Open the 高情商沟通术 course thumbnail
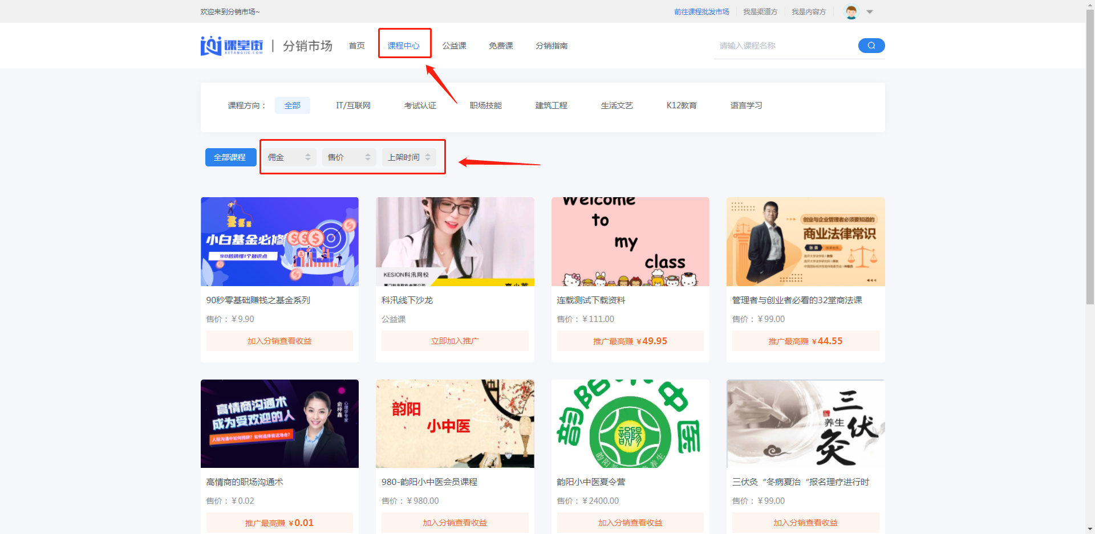 [279, 423]
